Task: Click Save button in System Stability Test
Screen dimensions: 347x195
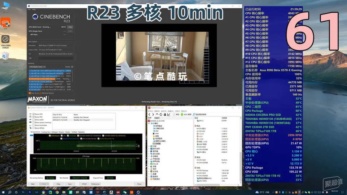Action: [70, 184]
